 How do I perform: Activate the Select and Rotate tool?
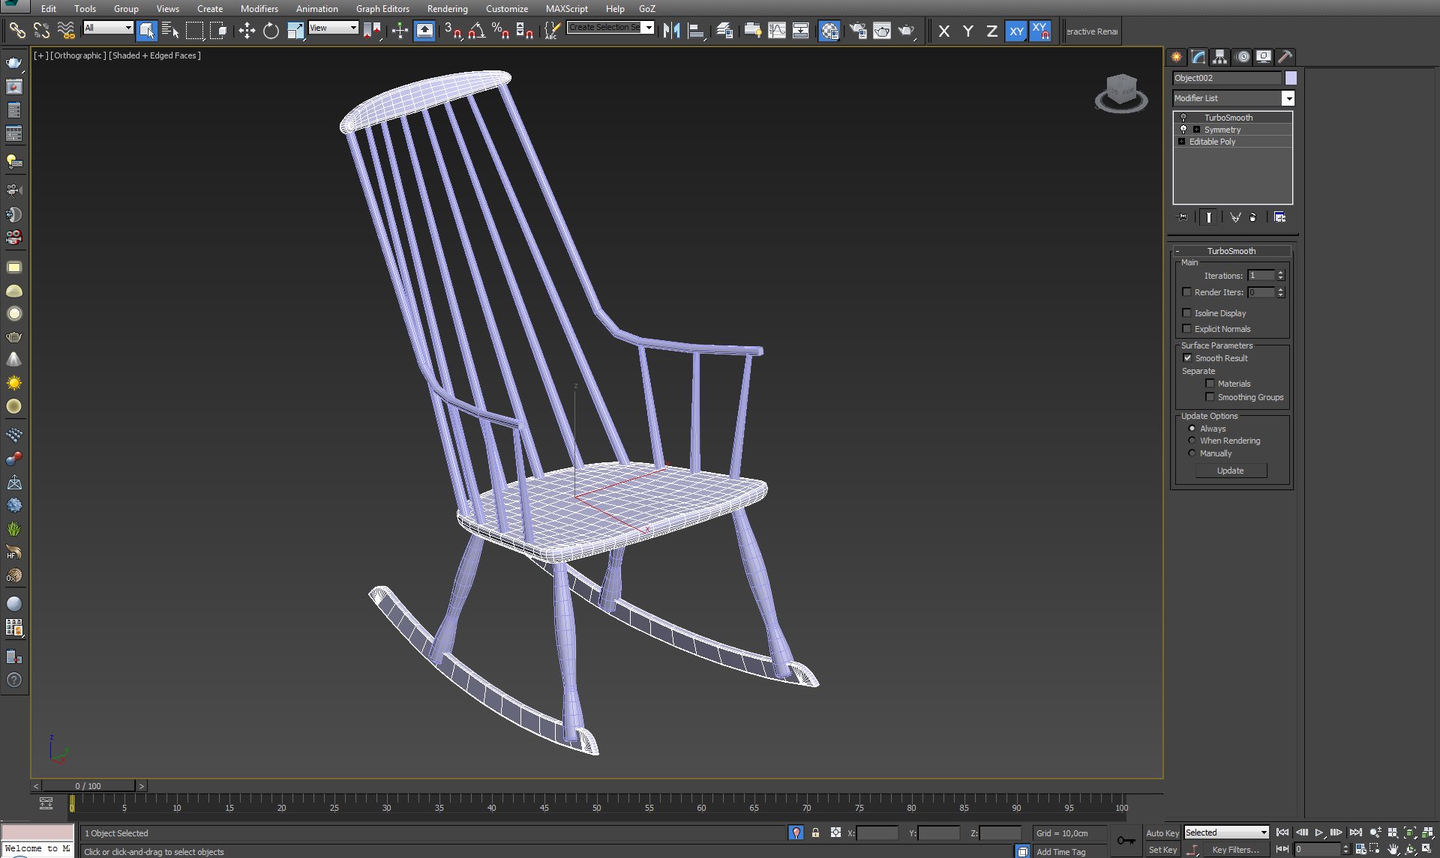pos(271,31)
